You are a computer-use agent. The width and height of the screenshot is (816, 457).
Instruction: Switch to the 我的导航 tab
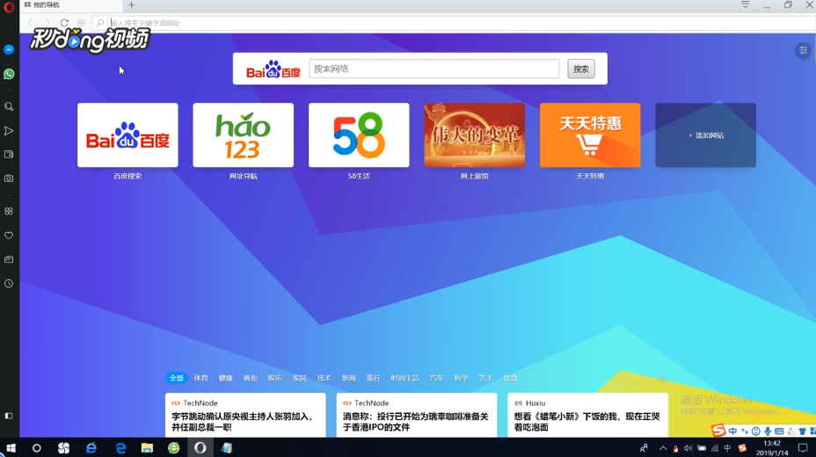[70, 5]
